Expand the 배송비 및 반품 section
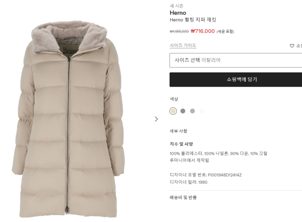 point(183,197)
